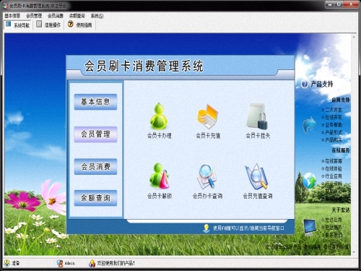Open the 系统(S) menu
361x271 pixels.
(x=97, y=16)
